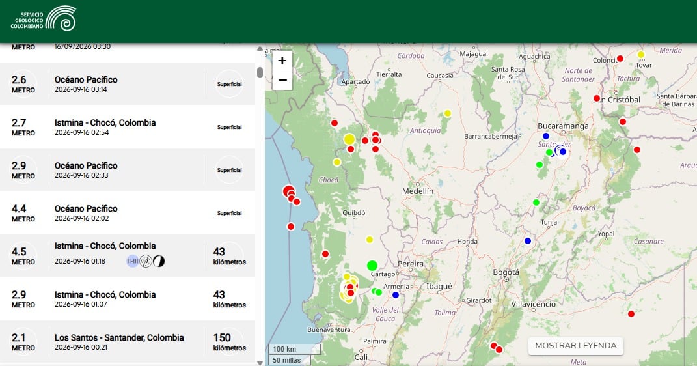Viewport: 697px width, 366px height.
Task: Select red marker southeast of Bucaramanga at right edge
Action: click(636, 150)
